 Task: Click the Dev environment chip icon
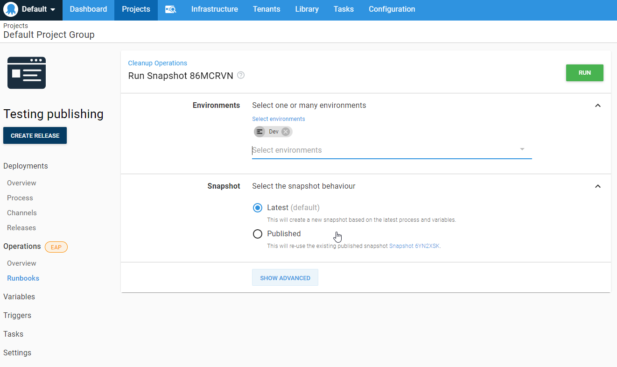click(260, 132)
